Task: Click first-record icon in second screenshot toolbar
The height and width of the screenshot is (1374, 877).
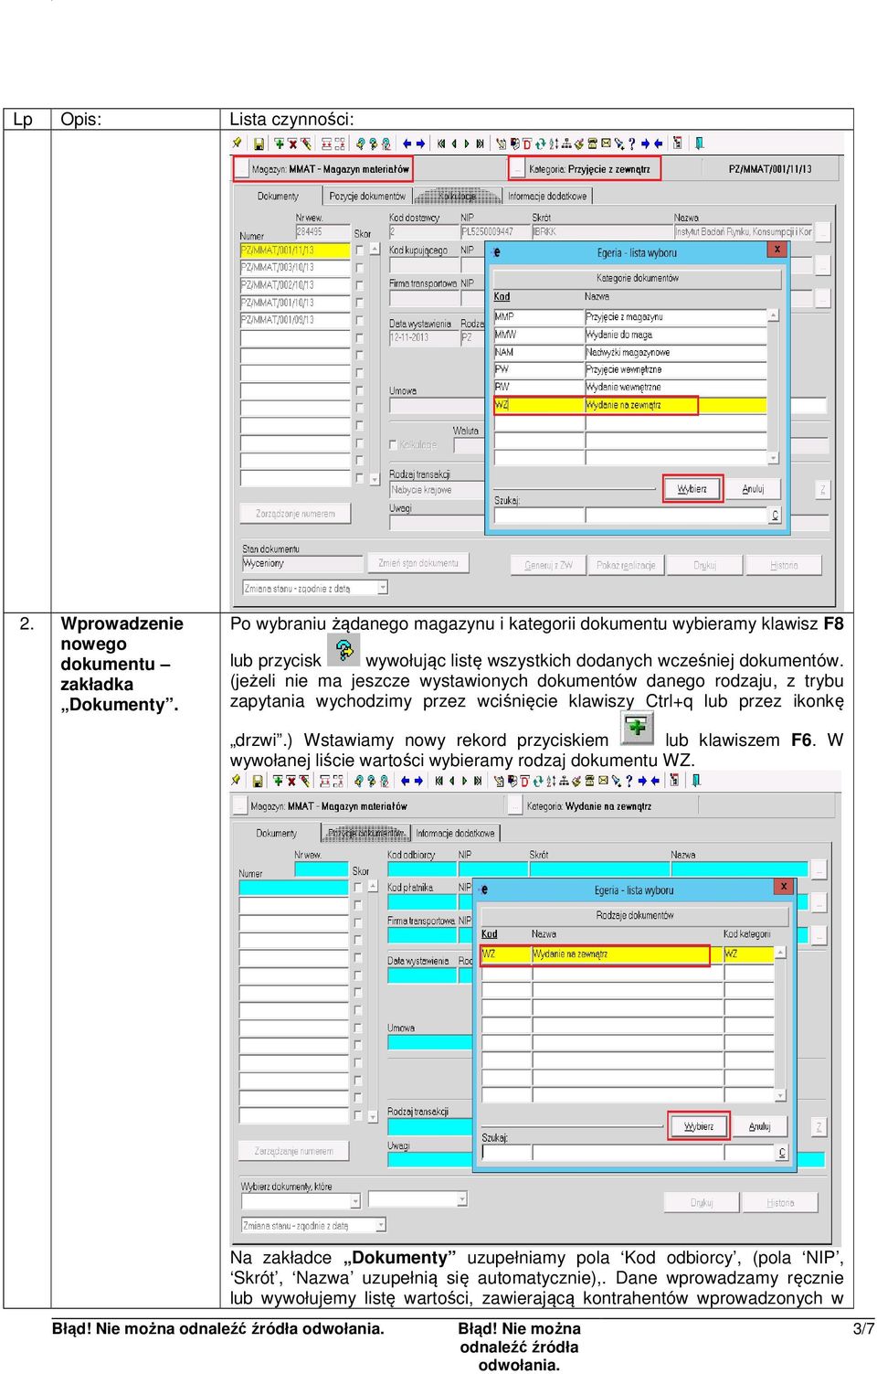Action: pos(439,781)
